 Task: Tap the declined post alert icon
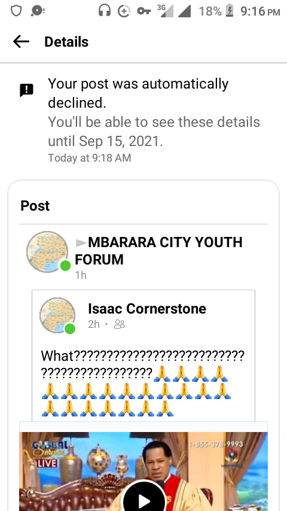click(26, 90)
